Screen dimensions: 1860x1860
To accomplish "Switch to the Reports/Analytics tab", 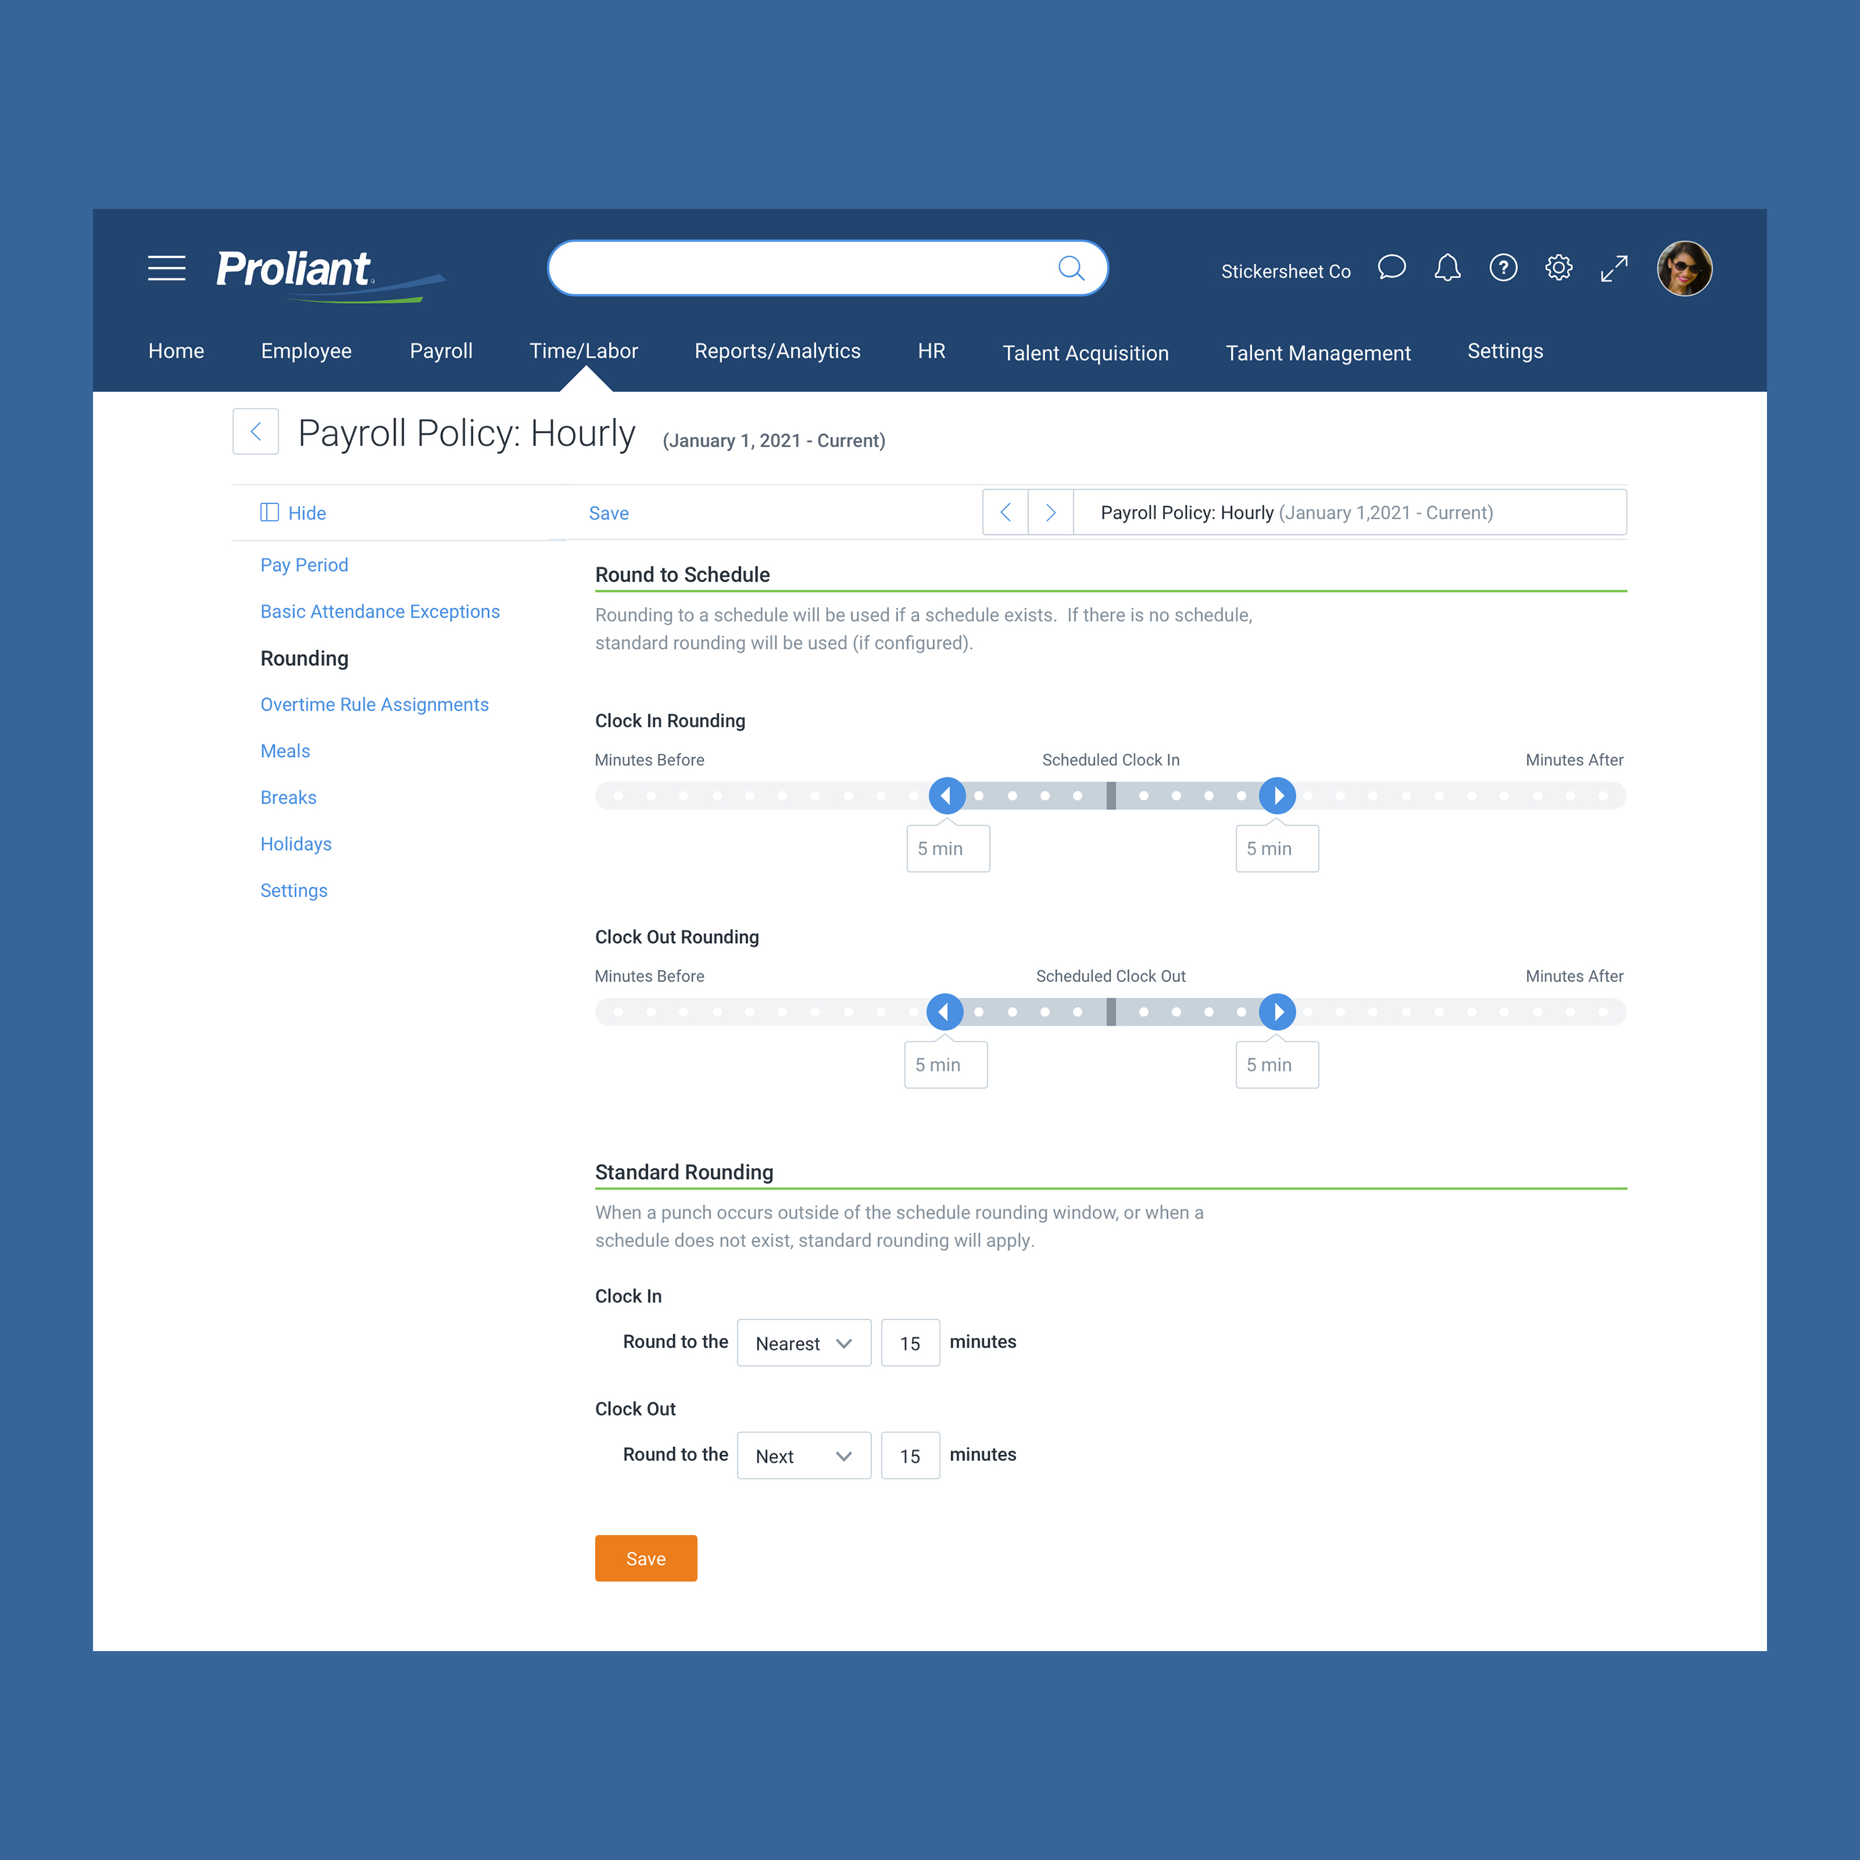I will 777,352.
